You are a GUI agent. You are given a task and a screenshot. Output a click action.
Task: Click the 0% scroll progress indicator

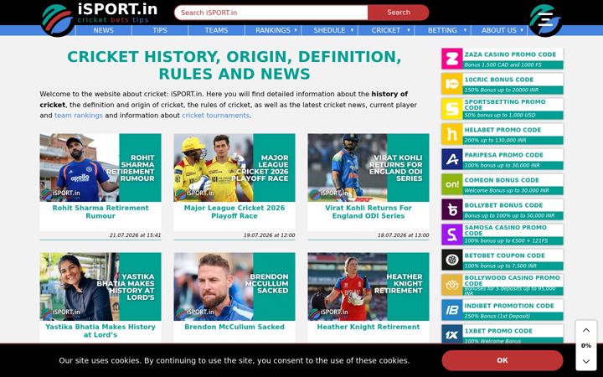point(586,346)
